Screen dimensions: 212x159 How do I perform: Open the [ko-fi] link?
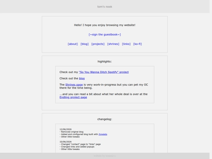coord(137,44)
